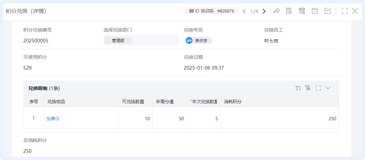This screenshot has width=365, height=160.
Task: Expand the detail dialog to fullscreen
Action: coord(344,11)
